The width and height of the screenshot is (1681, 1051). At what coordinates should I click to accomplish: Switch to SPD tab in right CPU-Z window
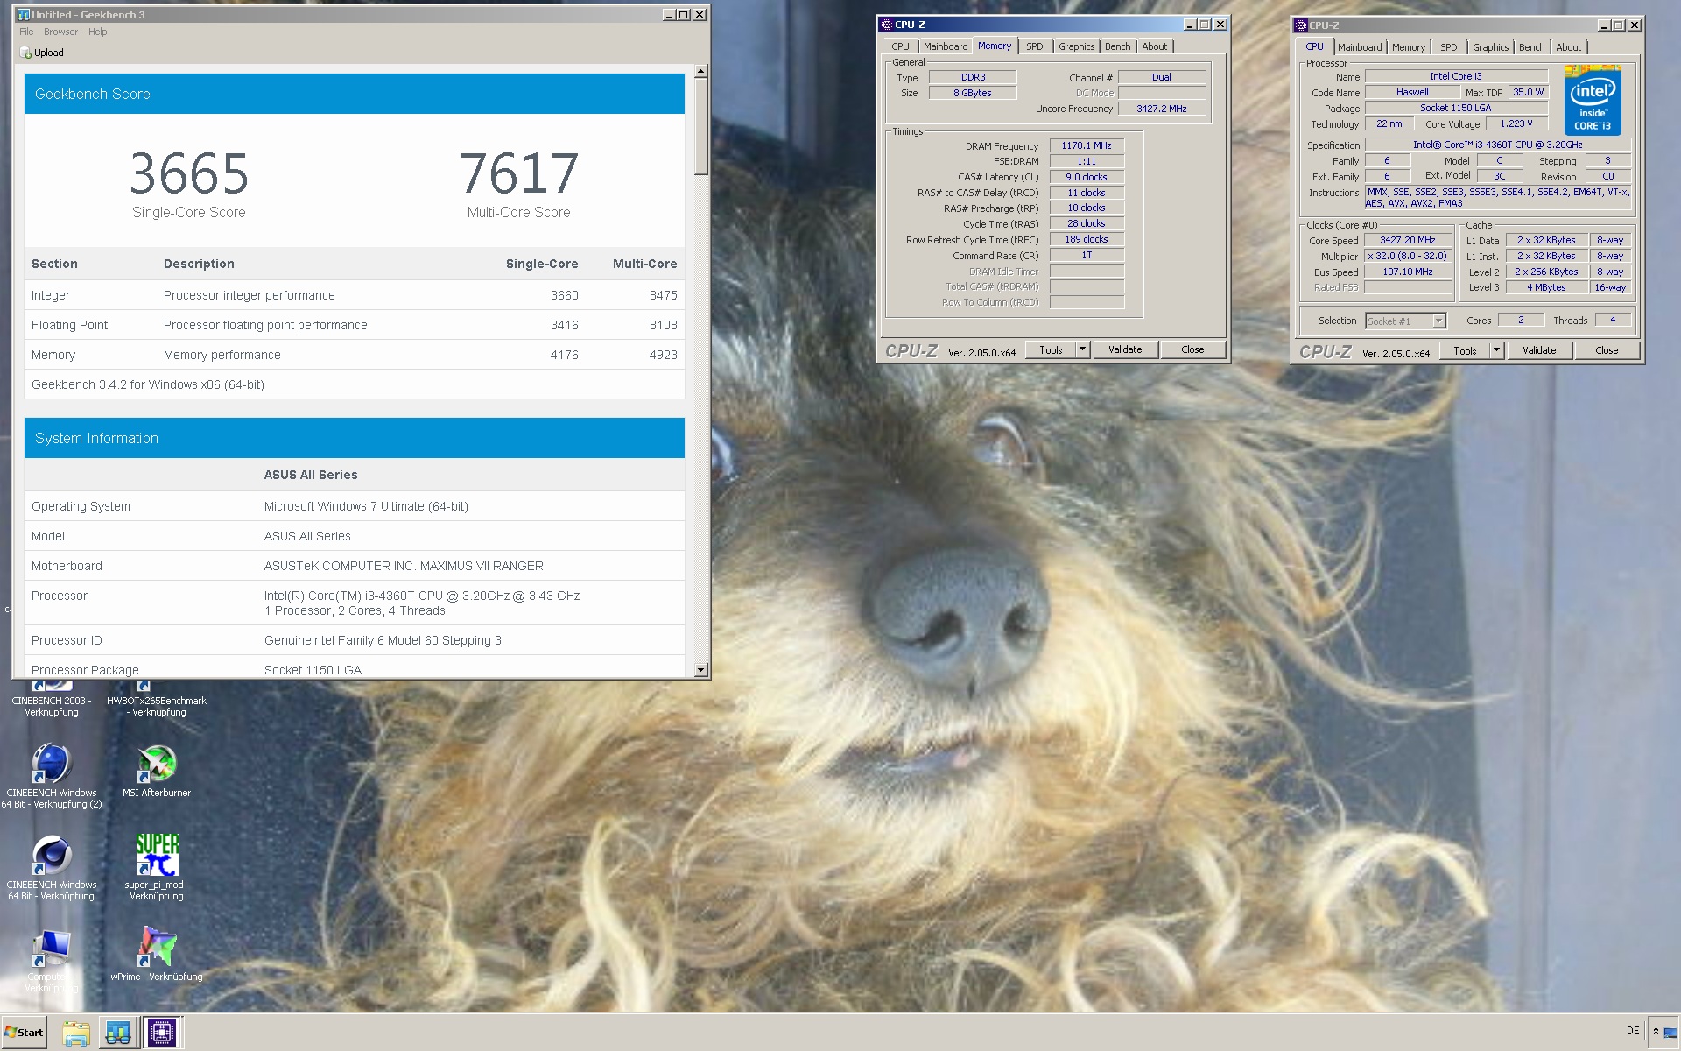(1449, 47)
